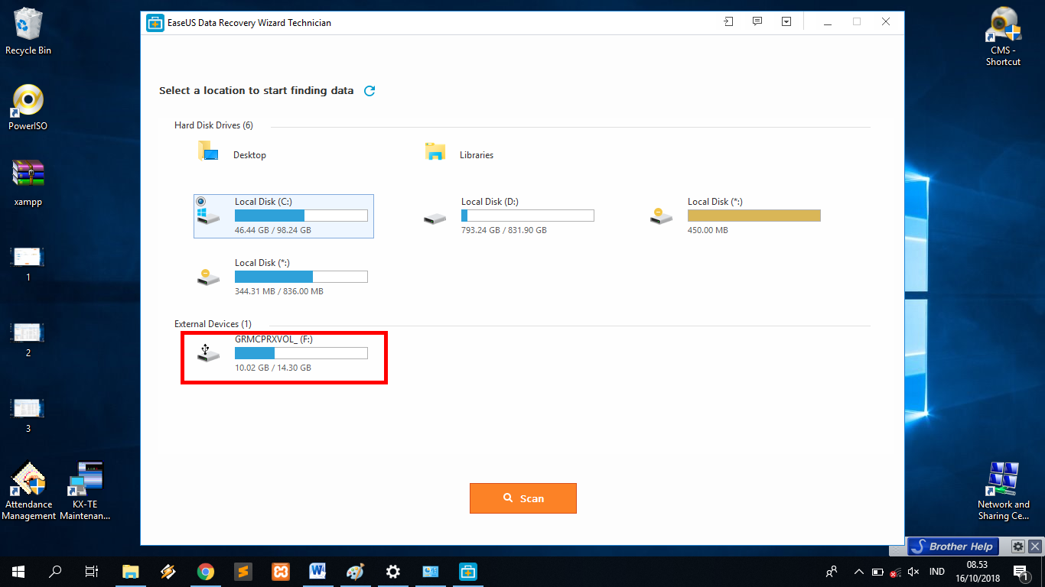The image size is (1045, 587).
Task: Select desktop file named 1
Action: 28,264
